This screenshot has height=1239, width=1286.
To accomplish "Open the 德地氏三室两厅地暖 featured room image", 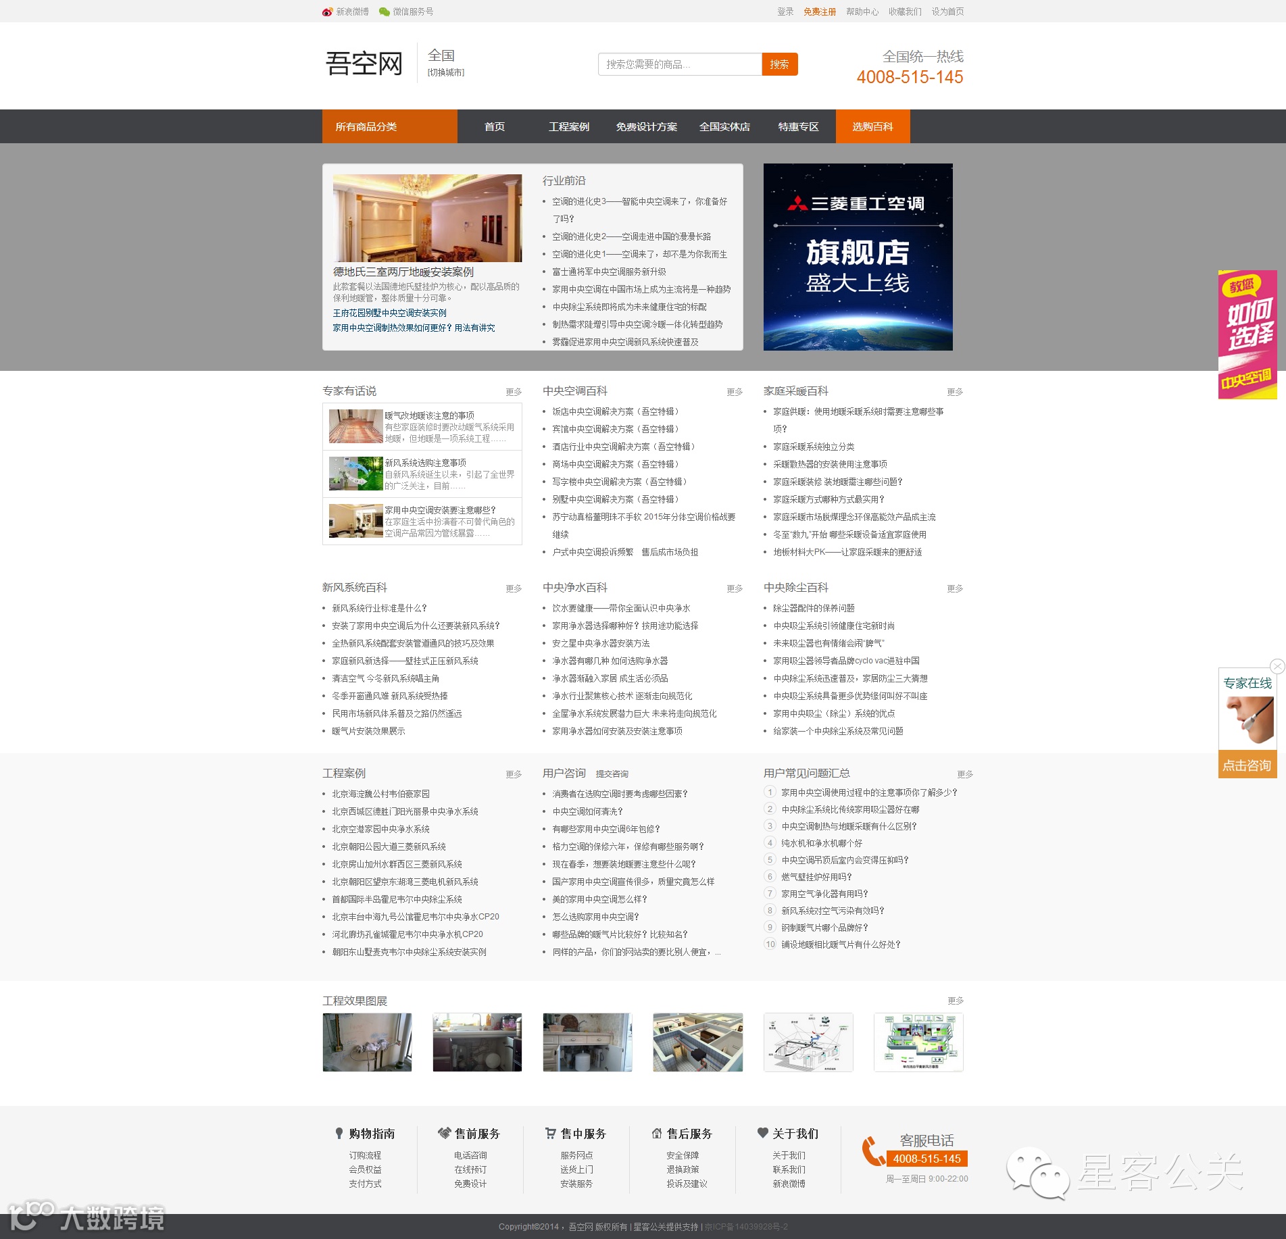I will pos(427,218).
